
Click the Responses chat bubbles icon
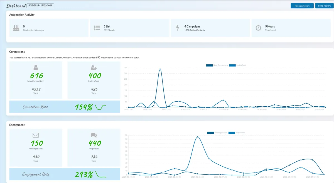pos(94,136)
